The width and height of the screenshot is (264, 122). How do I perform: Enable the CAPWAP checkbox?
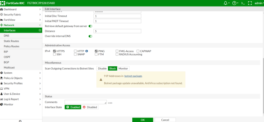pos(138,51)
